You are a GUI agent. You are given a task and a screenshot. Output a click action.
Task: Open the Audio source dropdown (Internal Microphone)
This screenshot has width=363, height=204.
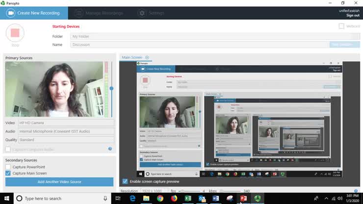(x=66, y=131)
